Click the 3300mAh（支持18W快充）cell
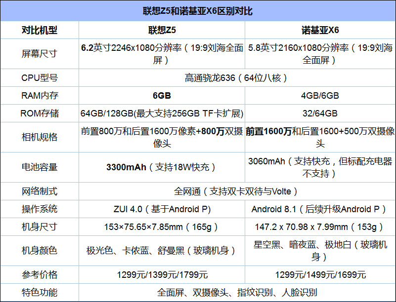 coord(162,167)
